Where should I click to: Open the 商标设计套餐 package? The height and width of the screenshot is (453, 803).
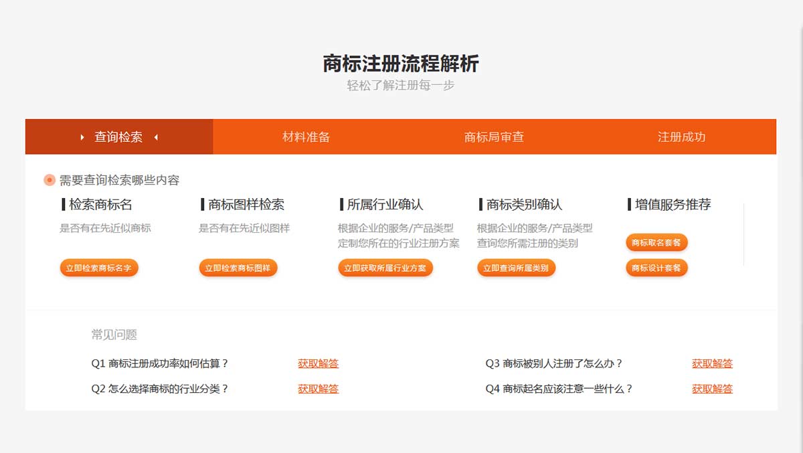point(656,268)
